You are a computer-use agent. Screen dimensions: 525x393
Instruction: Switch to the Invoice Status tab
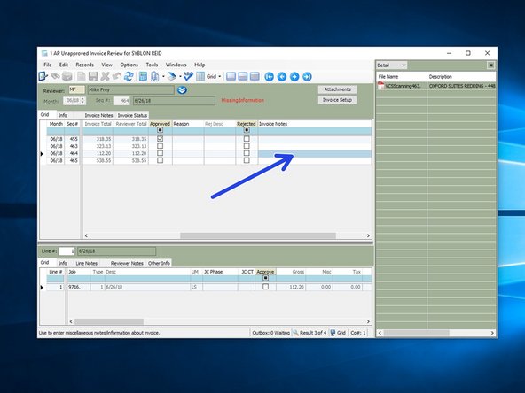coord(132,115)
